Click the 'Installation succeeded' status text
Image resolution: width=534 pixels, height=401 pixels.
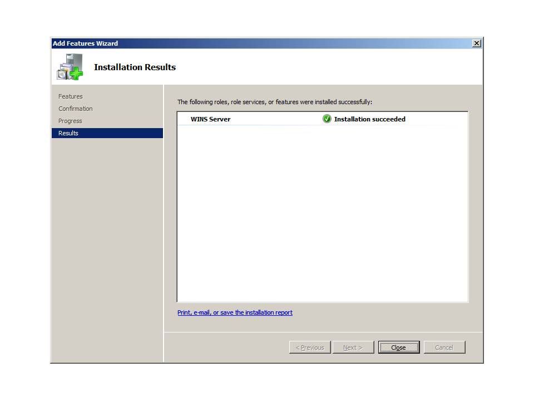[x=369, y=119]
